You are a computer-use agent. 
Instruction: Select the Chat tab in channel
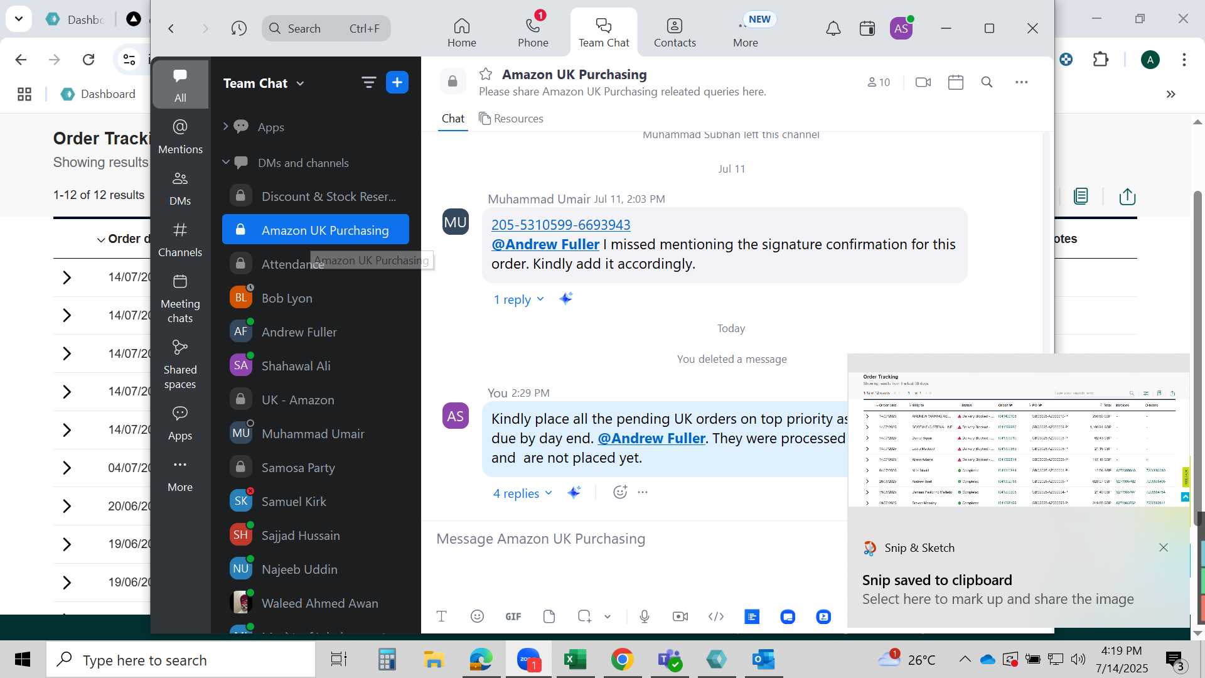453,119
